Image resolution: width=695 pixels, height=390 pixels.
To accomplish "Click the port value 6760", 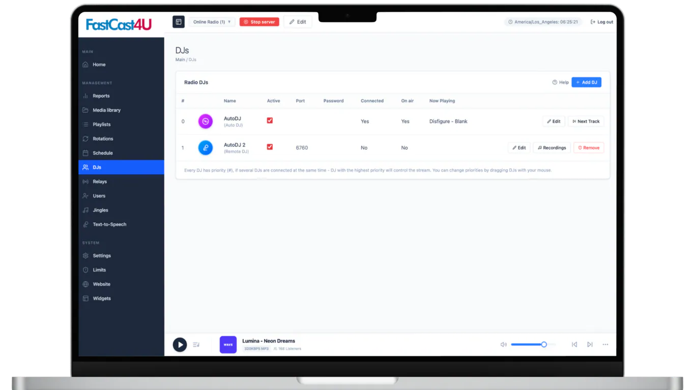I will [302, 148].
